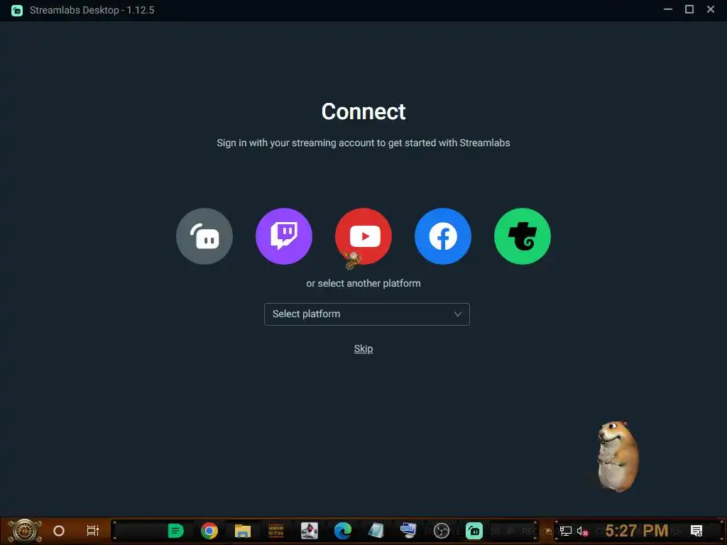The width and height of the screenshot is (727, 545).
Task: Launch Google Chrome from the taskbar
Action: click(x=209, y=531)
